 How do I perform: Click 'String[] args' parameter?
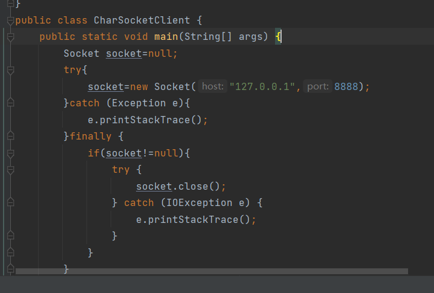coord(224,36)
